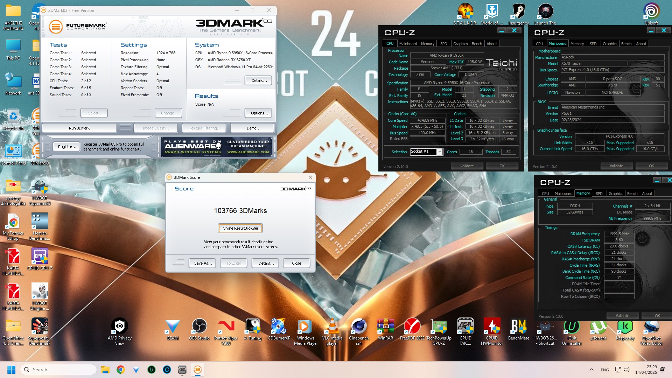Launch IObit Uninstaller shortcut
The width and height of the screenshot is (672, 378).
(x=572, y=332)
